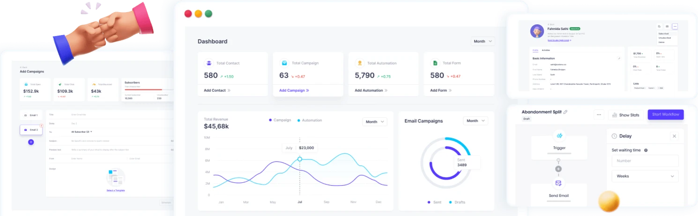
Task: Click the help icon beside Set waiting time
Action: 646,150
